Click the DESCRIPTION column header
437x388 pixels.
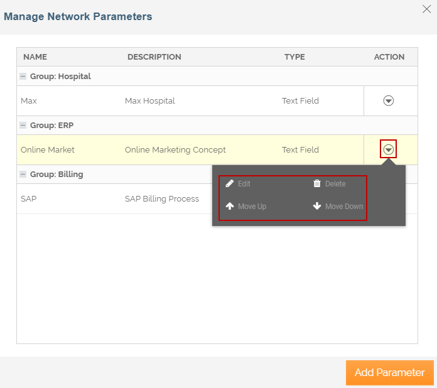click(x=154, y=57)
